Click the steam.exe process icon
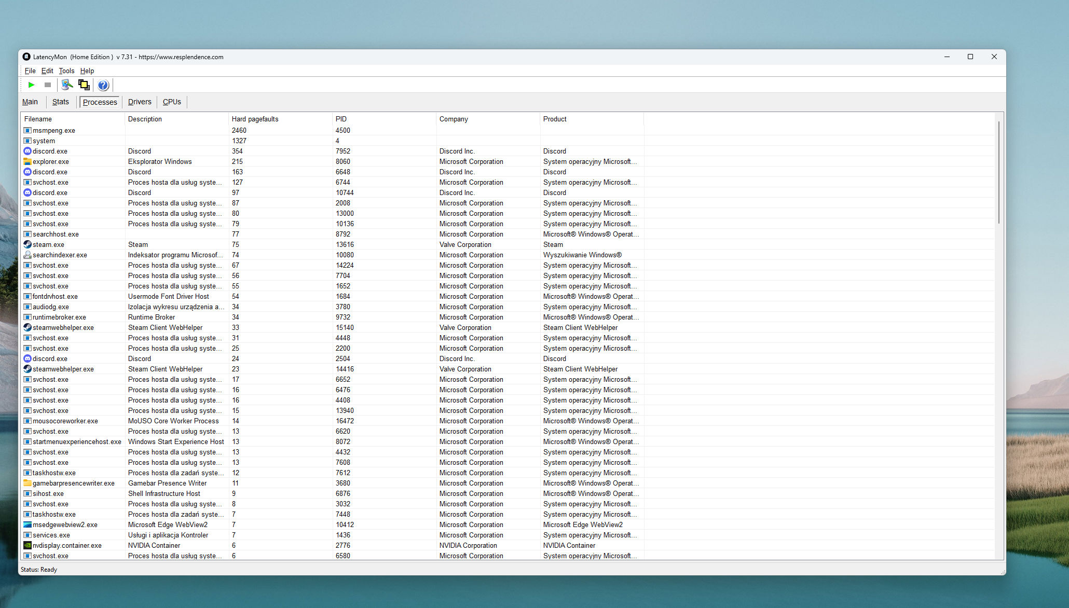Image resolution: width=1069 pixels, height=608 pixels. coord(28,244)
